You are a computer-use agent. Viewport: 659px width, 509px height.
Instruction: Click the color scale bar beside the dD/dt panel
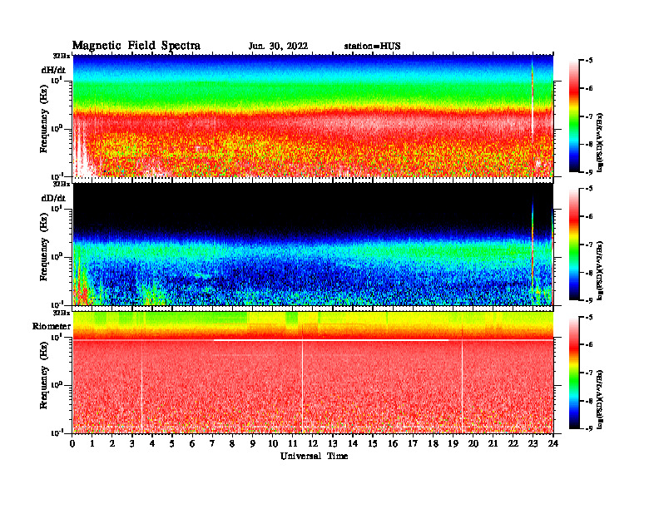573,245
